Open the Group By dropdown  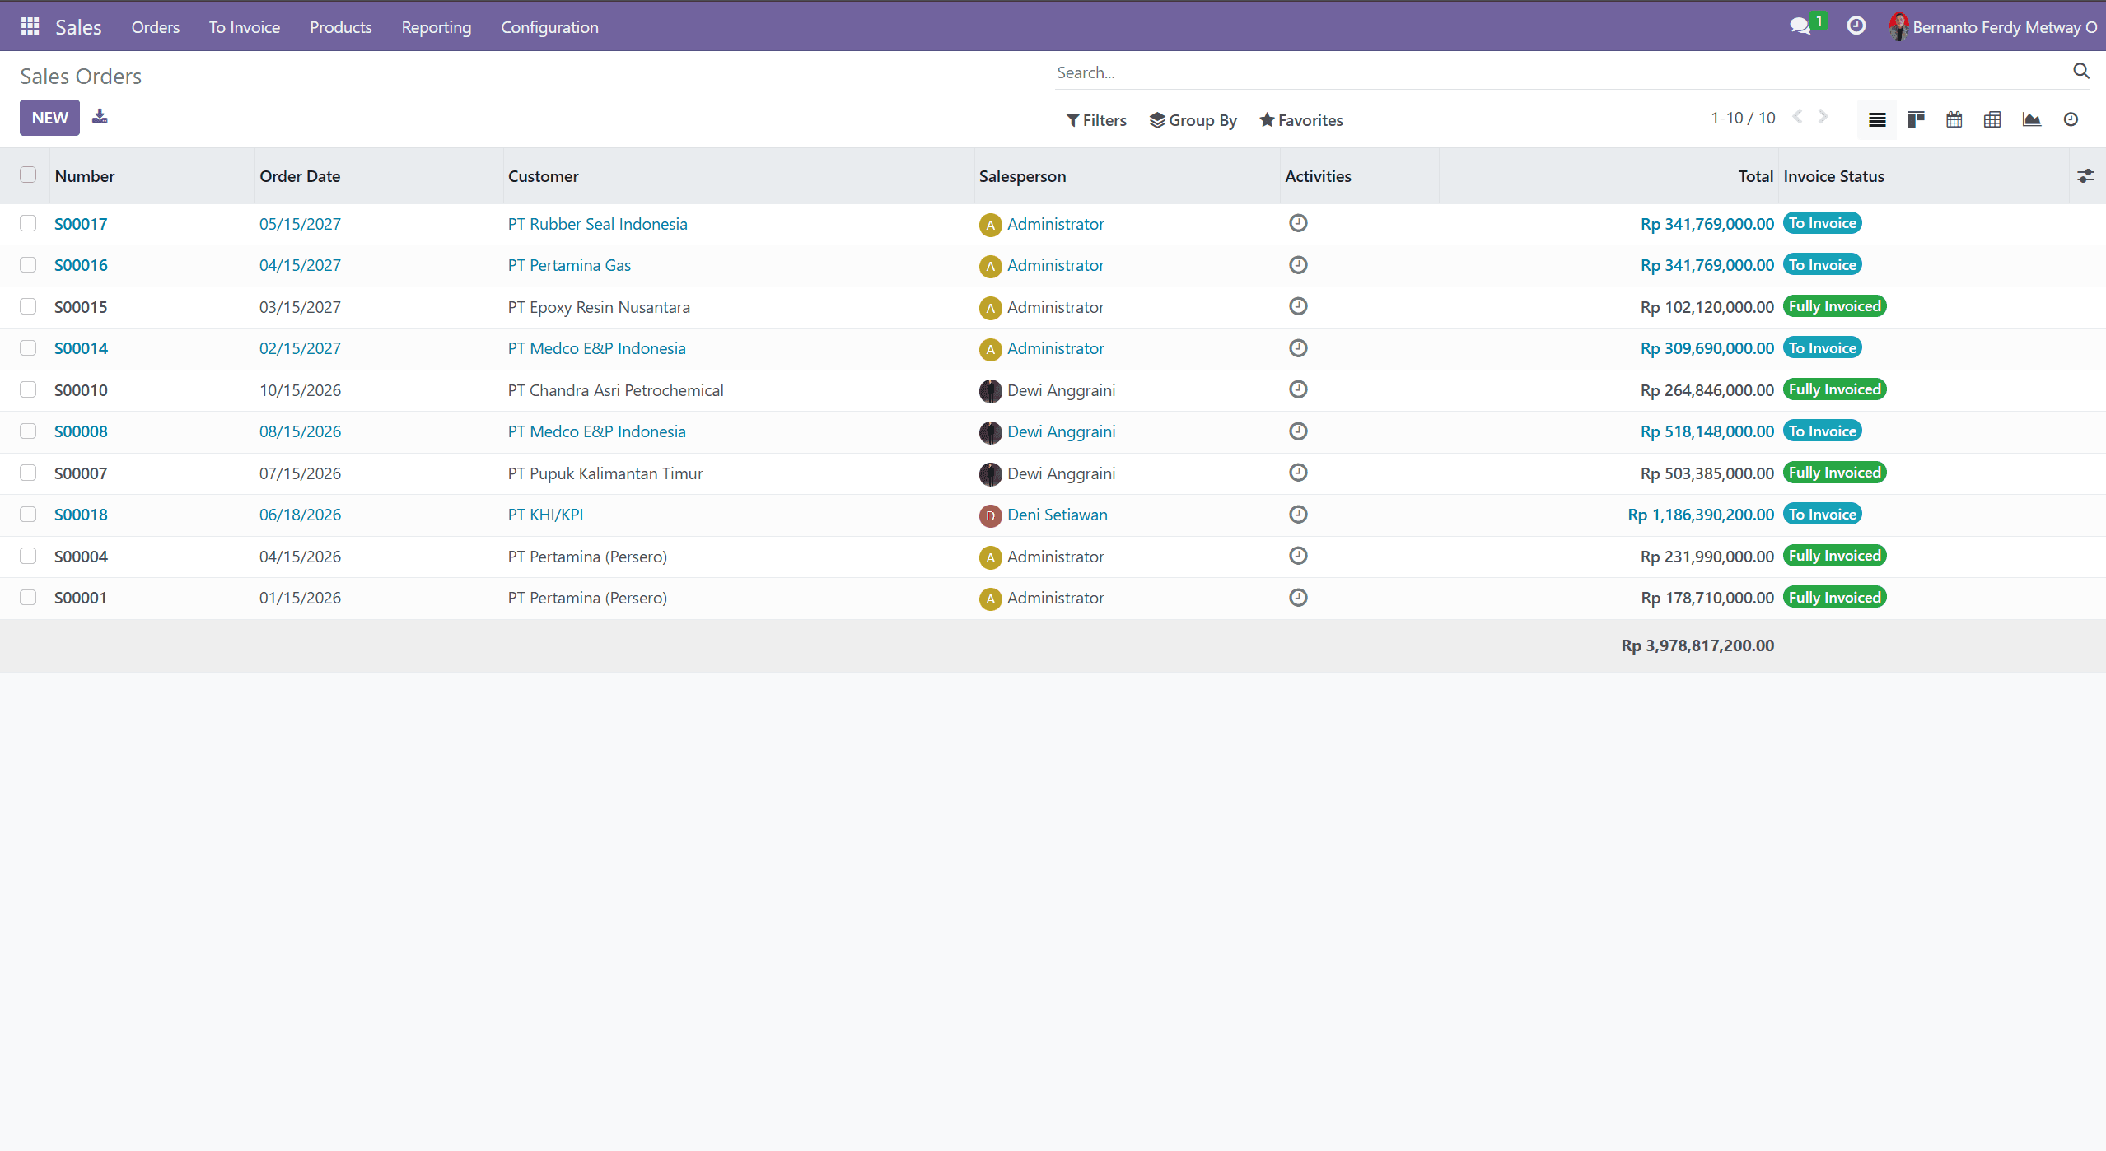pos(1193,120)
